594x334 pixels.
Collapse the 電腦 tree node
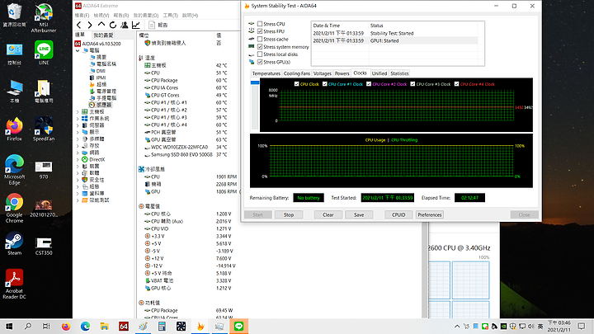(78, 50)
